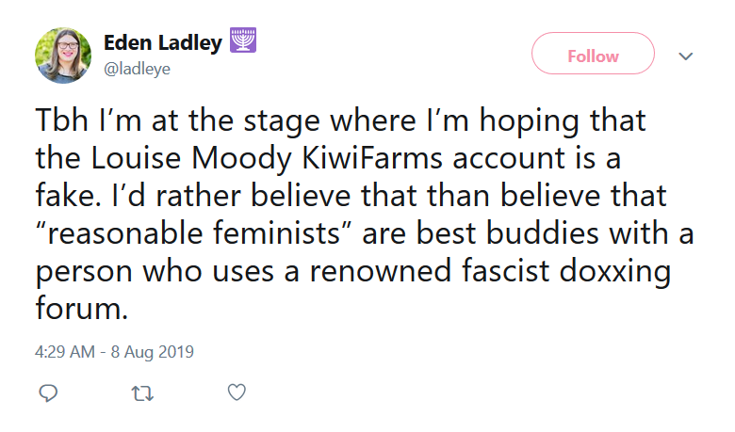
Task: Click the words "fascist doxxing" in the tweet
Action: tap(566, 271)
